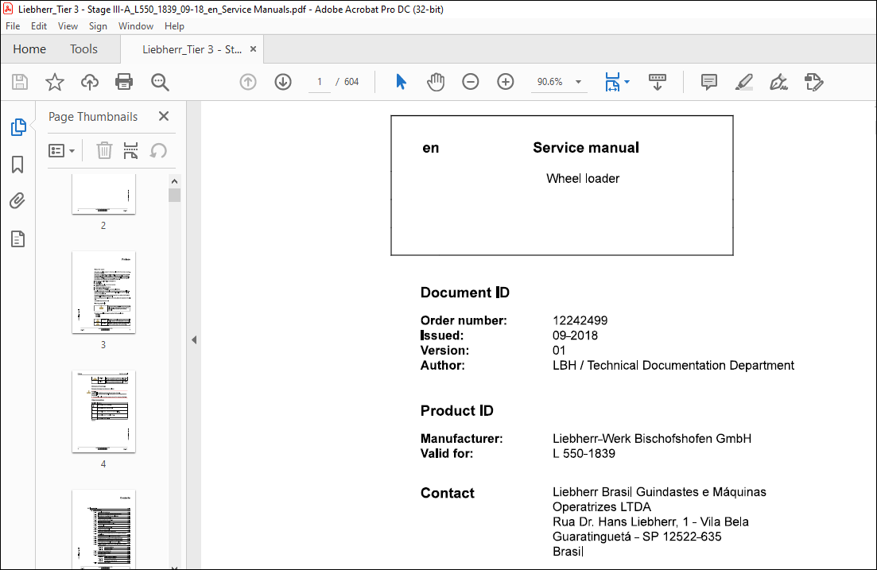Click the thumbnails scrollbar up arrow

click(174, 181)
